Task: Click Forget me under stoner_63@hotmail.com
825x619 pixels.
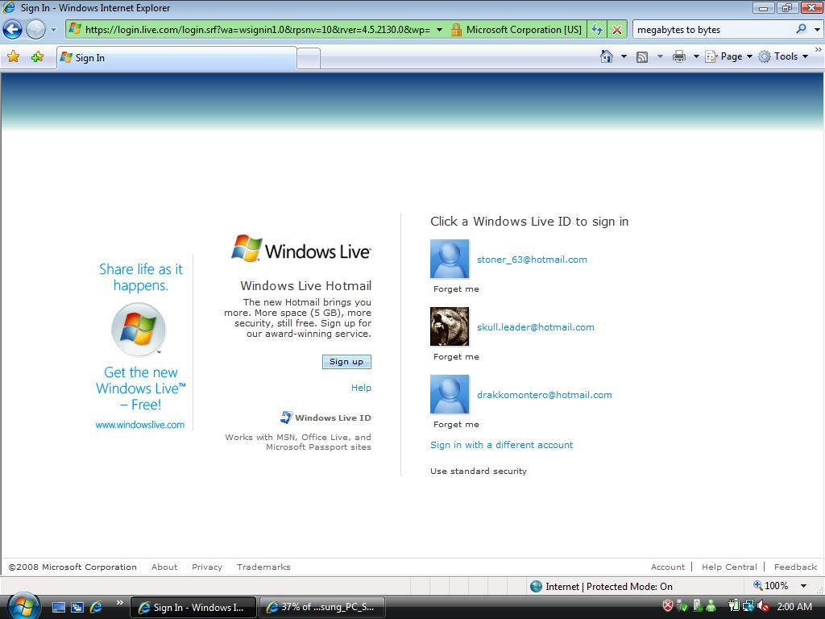Action: click(455, 289)
